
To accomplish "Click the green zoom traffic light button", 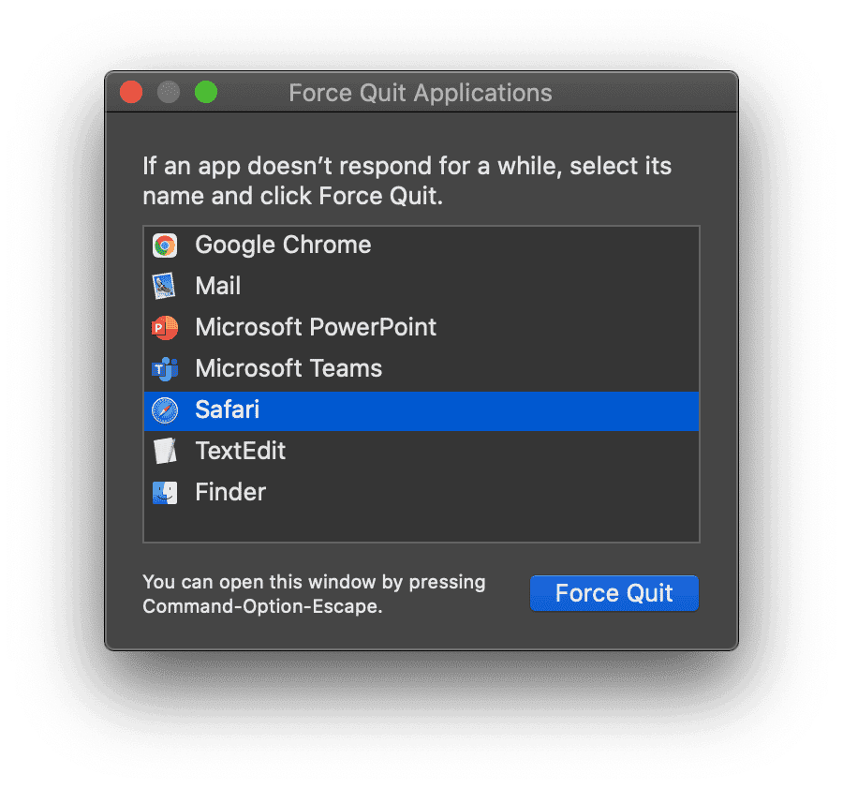I will [204, 92].
